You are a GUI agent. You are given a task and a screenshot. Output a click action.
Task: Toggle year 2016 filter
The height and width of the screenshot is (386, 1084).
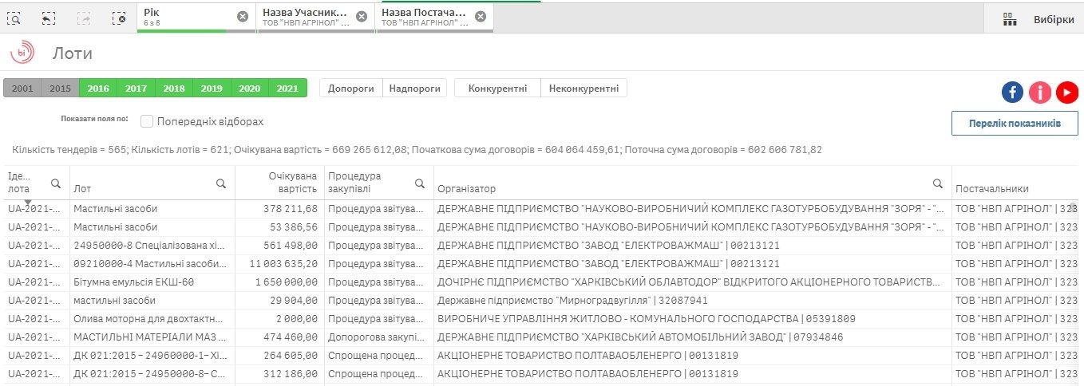98,89
